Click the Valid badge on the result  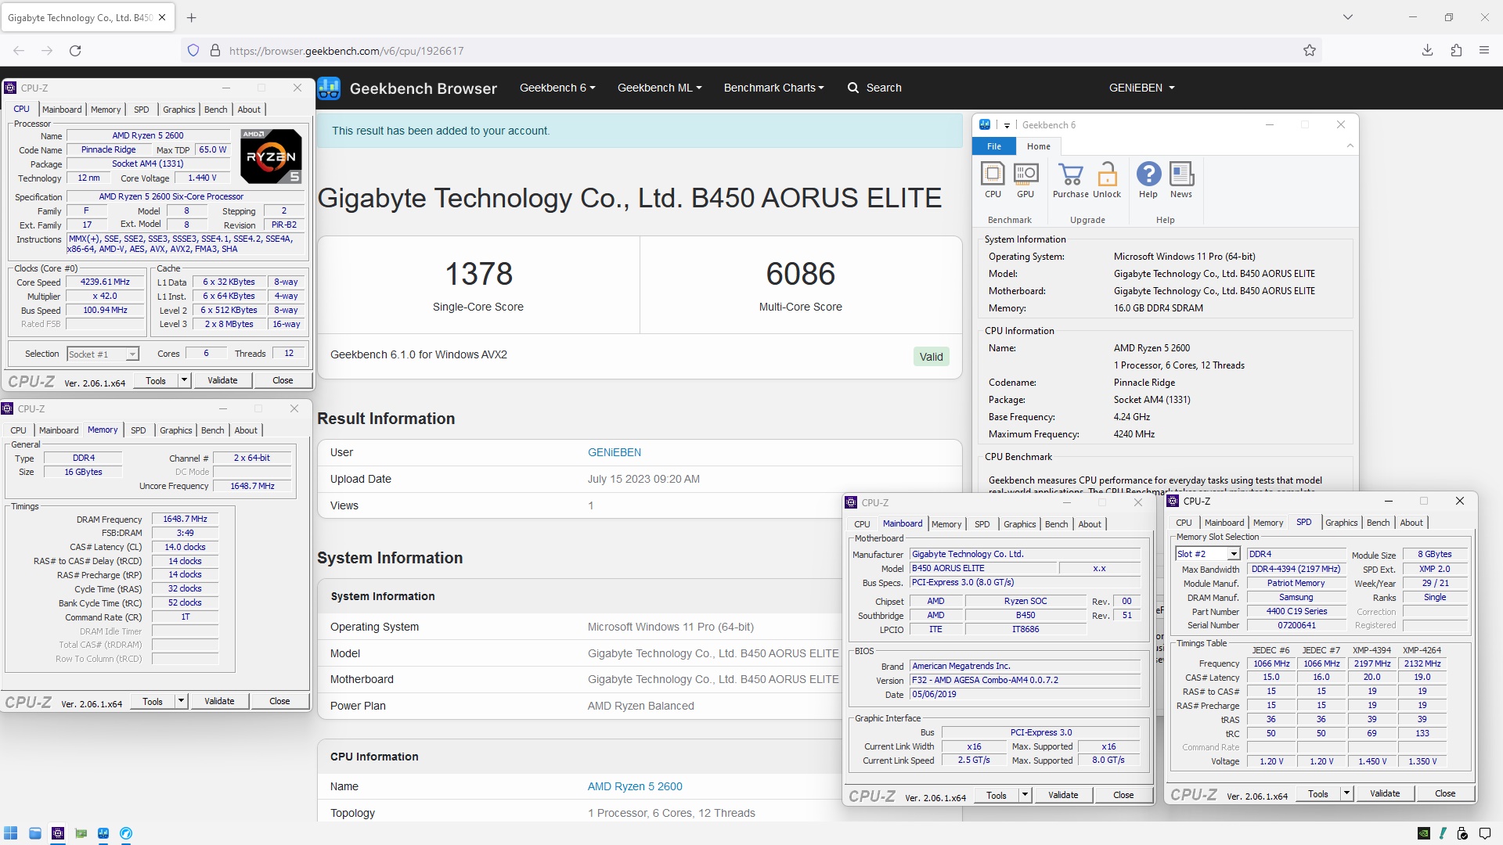click(931, 357)
